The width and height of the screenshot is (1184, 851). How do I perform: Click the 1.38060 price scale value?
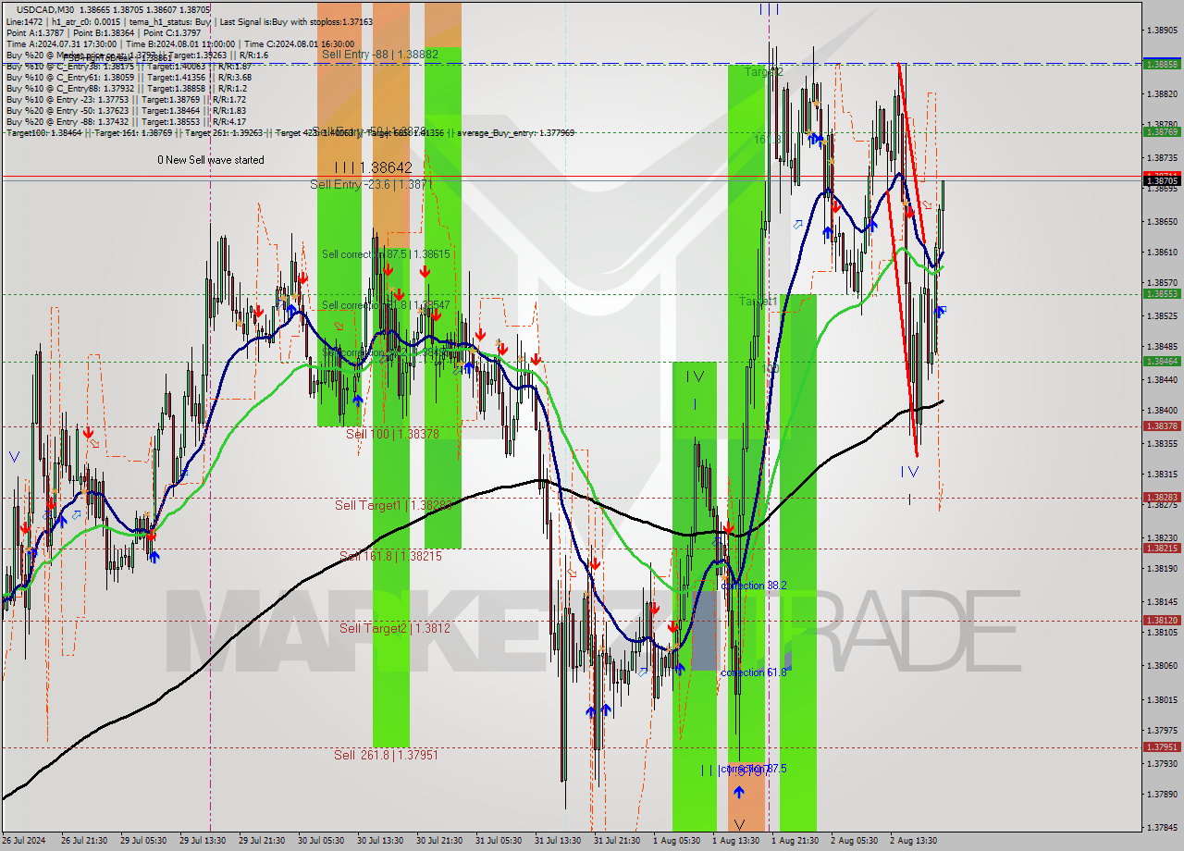pos(1162,665)
